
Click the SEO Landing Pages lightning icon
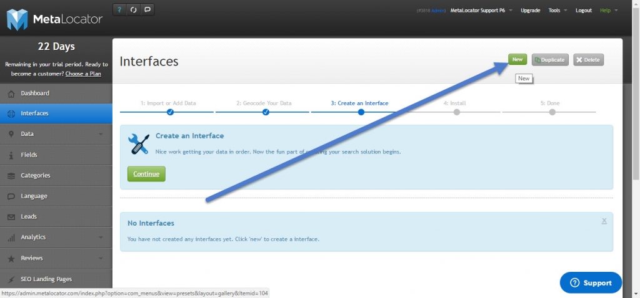[x=11, y=279]
